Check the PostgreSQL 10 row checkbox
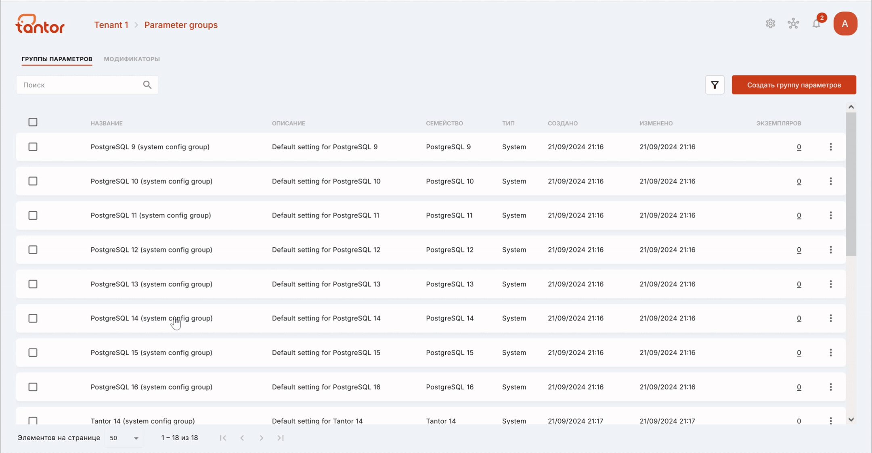This screenshot has height=453, width=872. point(33,181)
